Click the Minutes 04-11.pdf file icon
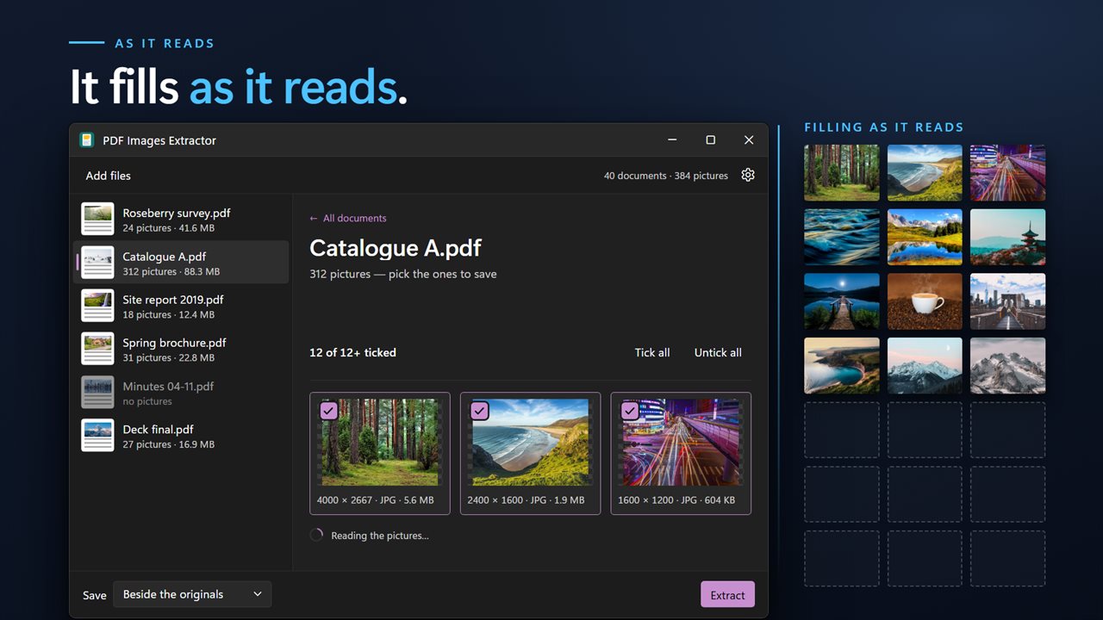The width and height of the screenshot is (1103, 620). 97,393
